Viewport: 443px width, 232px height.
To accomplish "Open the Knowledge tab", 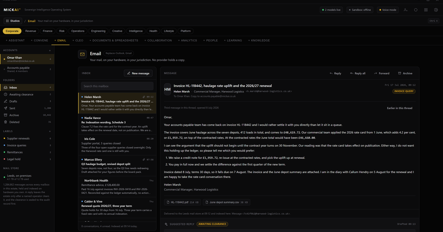I will [x=259, y=41].
